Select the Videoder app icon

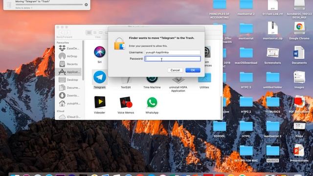[100, 102]
